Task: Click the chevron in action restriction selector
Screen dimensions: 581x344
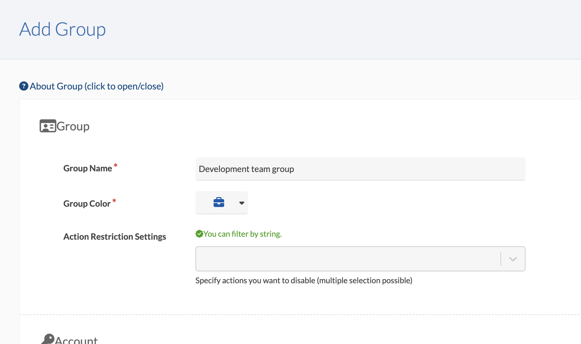Action: pyautogui.click(x=513, y=259)
